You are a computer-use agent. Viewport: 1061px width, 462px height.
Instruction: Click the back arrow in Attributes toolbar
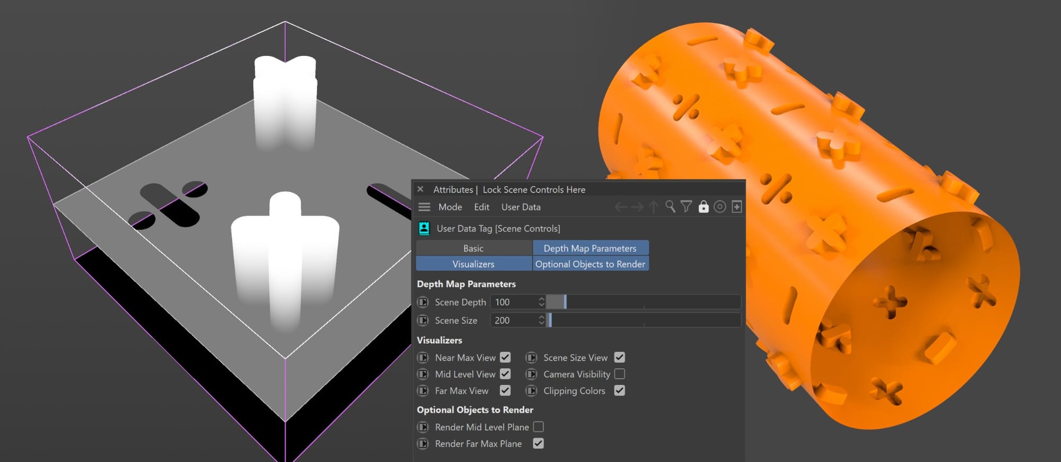coord(621,207)
